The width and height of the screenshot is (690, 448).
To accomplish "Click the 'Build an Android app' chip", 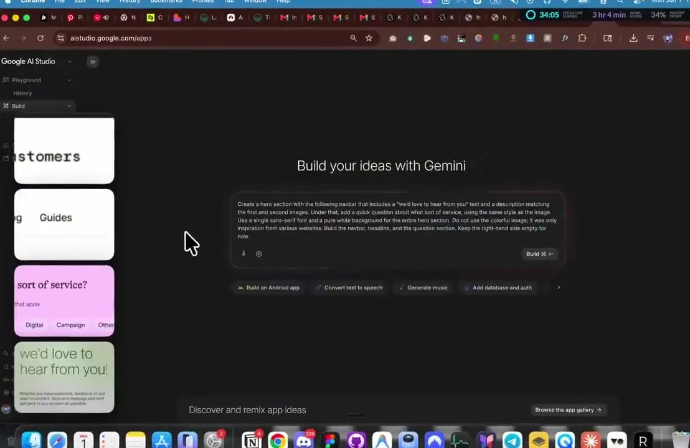I will tap(268, 287).
